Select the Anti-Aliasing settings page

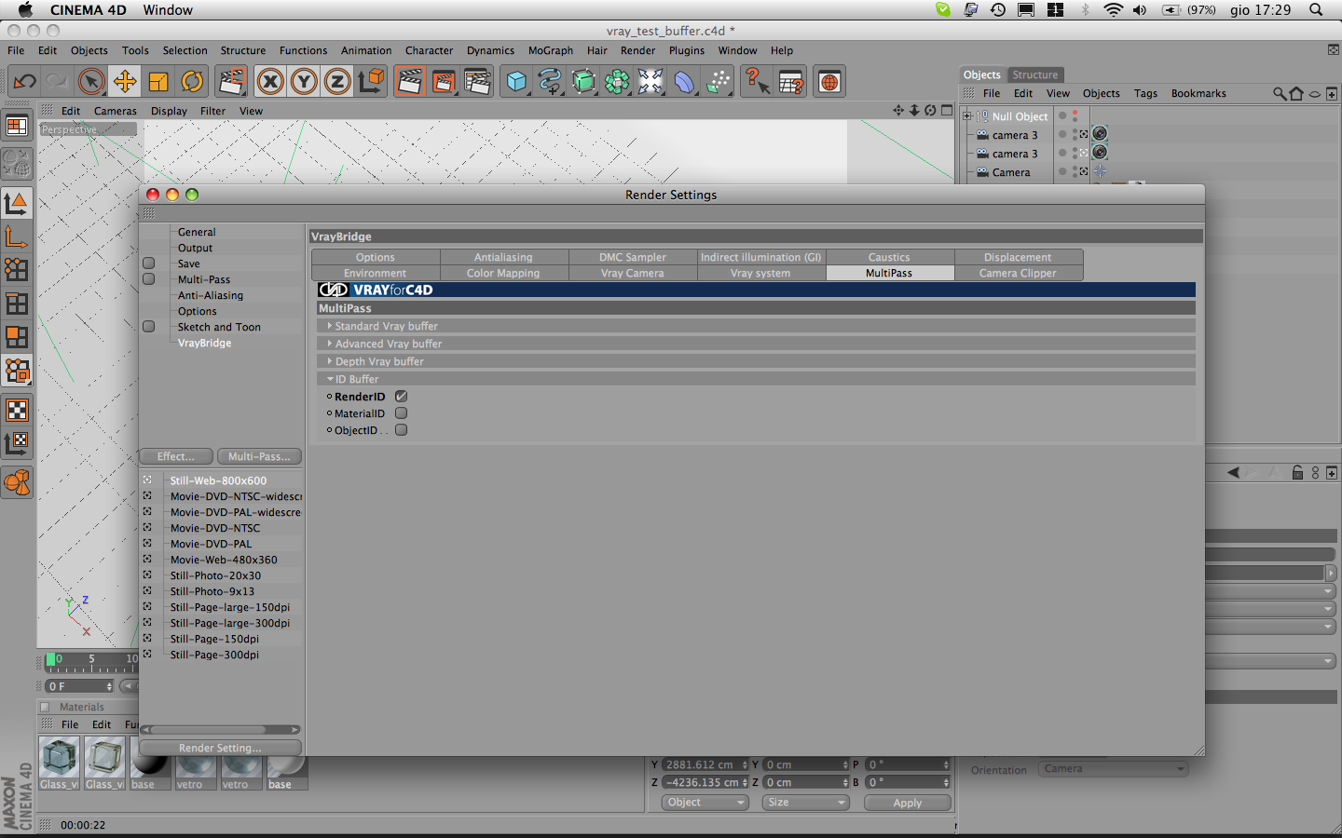click(211, 295)
